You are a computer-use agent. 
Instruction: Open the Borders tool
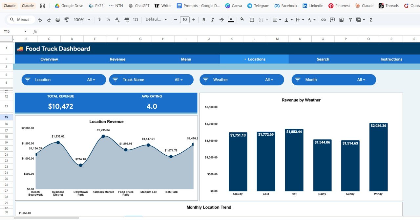pos(252,20)
